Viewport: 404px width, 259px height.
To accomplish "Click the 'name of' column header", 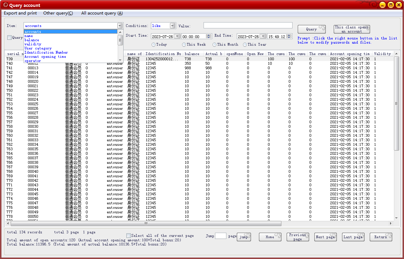I will click(135, 54).
